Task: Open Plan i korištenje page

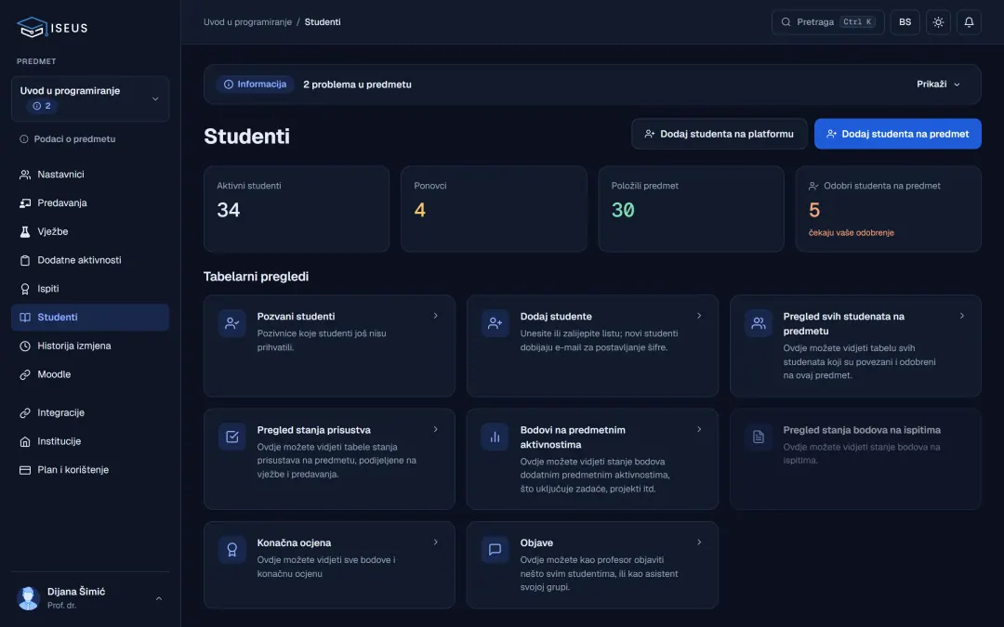Action: pyautogui.click(x=90, y=470)
